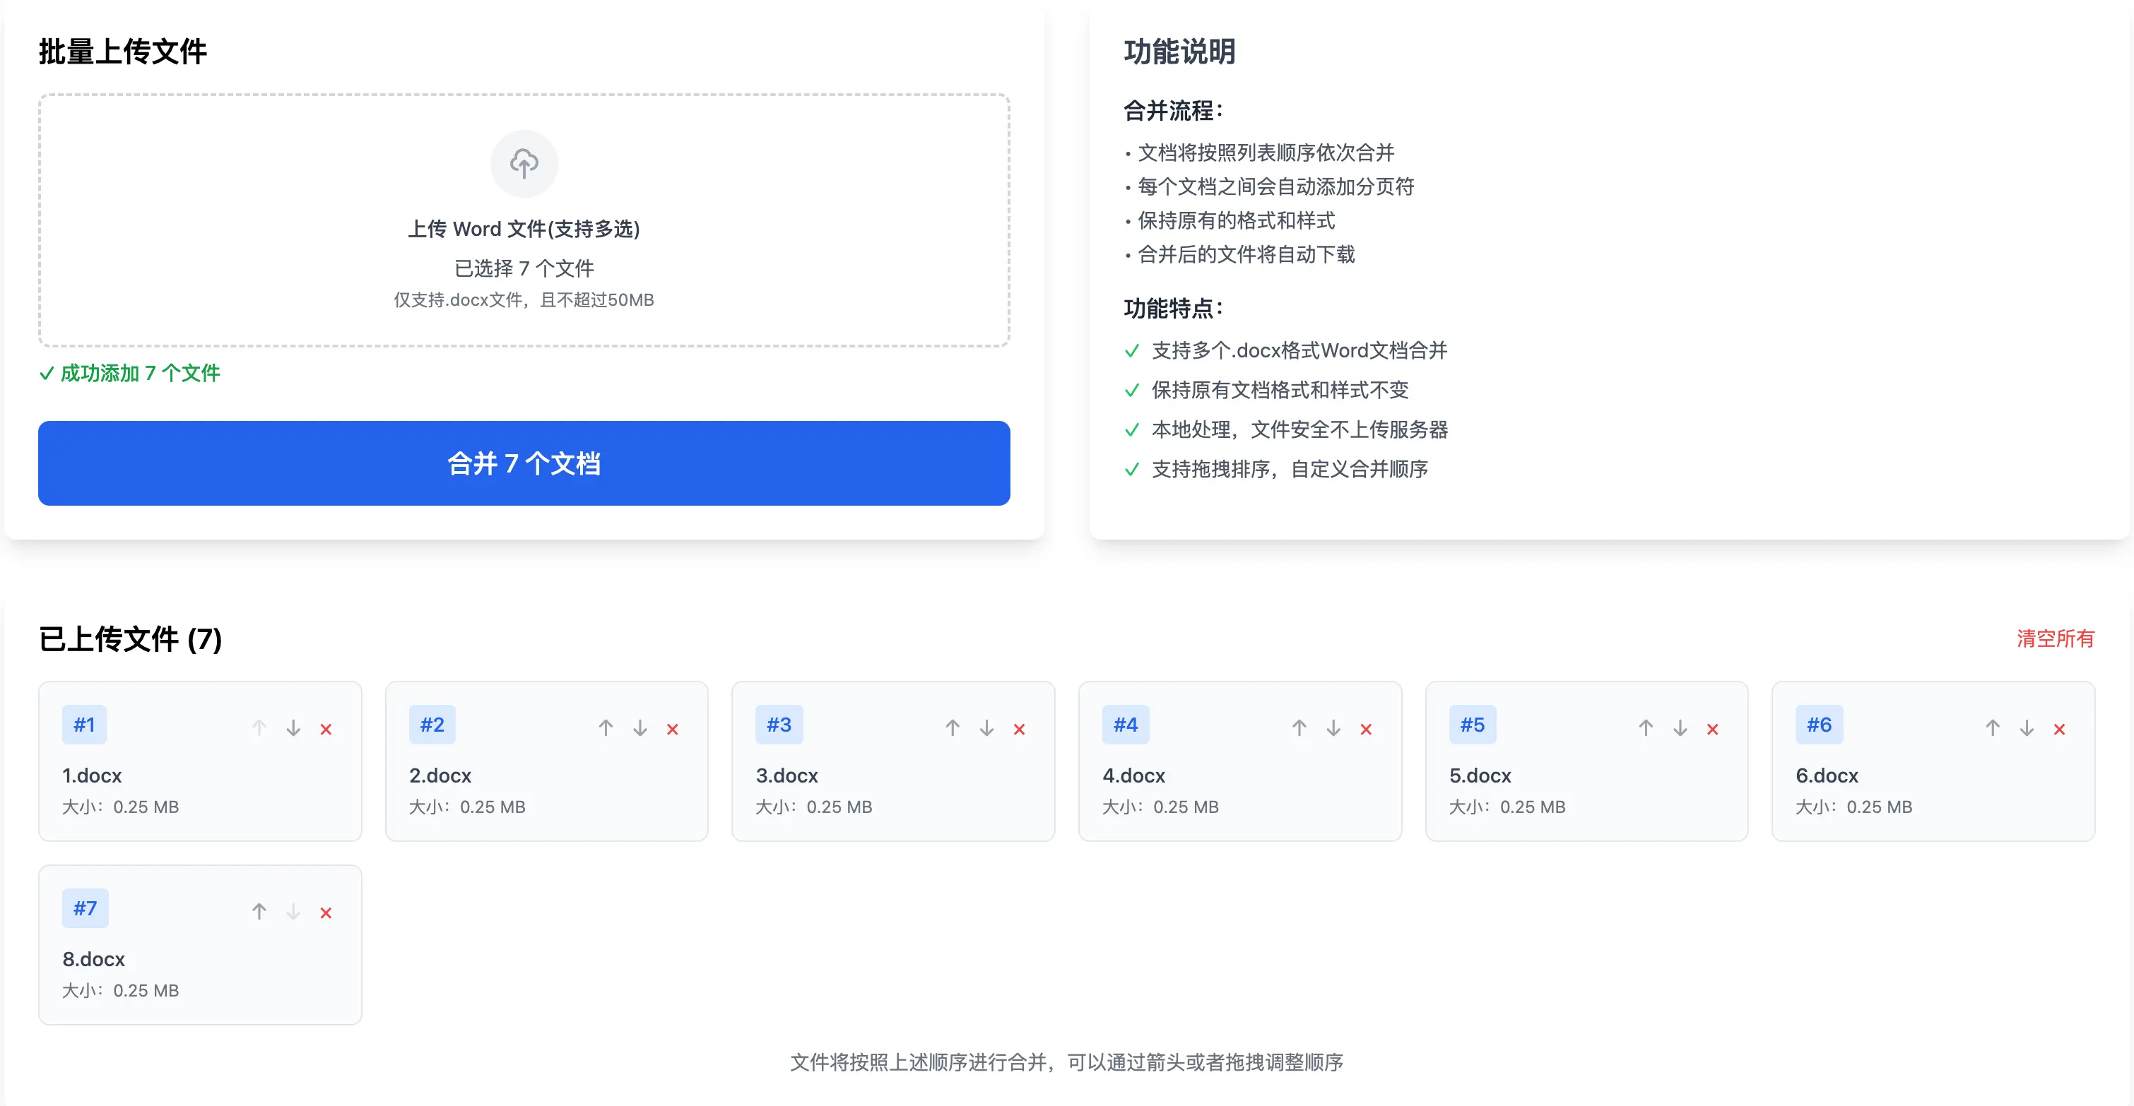Select the 1.docx file name
This screenshot has height=1106, width=2134.
(92, 775)
